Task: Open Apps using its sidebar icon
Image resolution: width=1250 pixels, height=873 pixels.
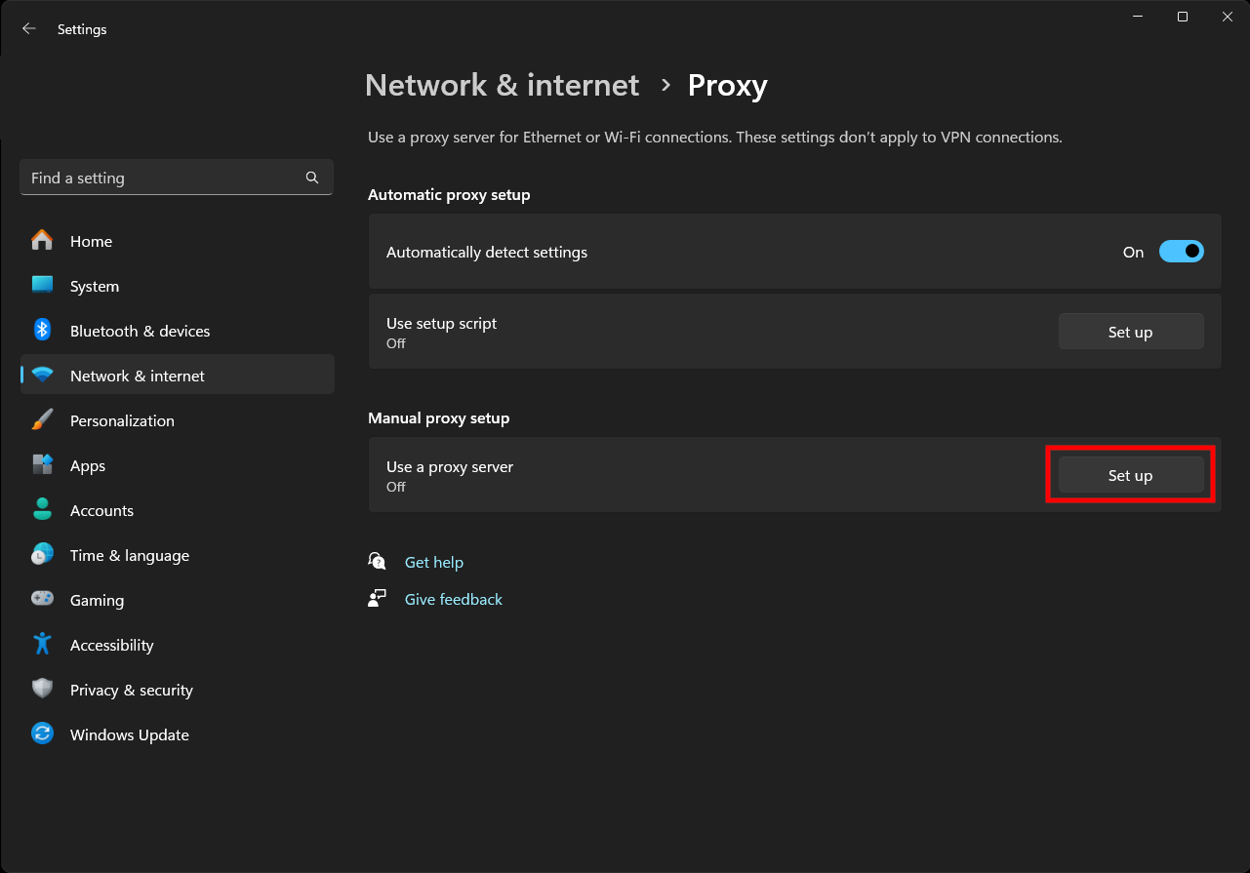Action: click(x=42, y=465)
